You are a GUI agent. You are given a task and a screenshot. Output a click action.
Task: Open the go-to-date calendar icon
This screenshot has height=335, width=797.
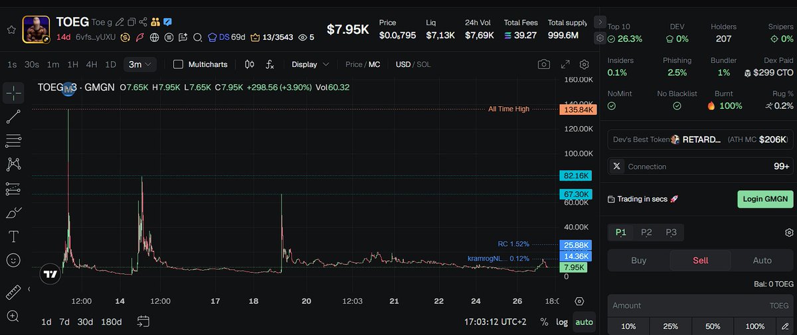143,322
